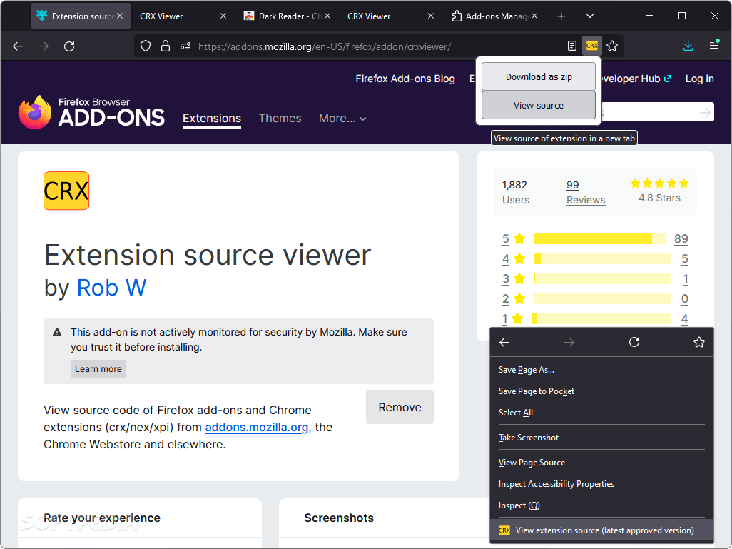Screen dimensions: 732x549
Task: Select "Take Screenshot" from the context menu
Action: point(528,437)
